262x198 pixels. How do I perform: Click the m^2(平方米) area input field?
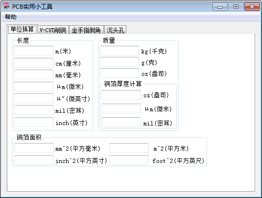[x=129, y=148]
